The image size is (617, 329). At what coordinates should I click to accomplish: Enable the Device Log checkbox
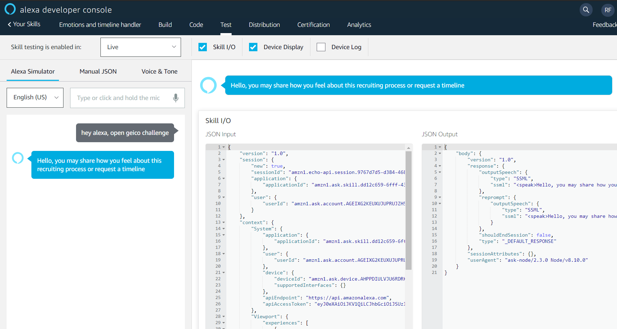click(321, 47)
